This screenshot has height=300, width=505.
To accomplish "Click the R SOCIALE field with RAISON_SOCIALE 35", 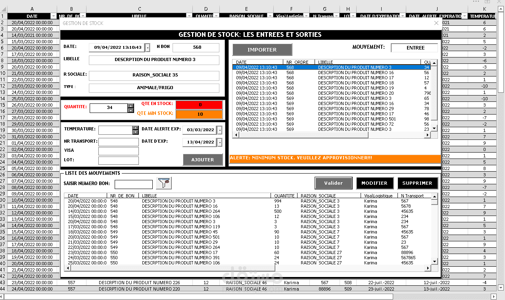I will (x=154, y=75).
